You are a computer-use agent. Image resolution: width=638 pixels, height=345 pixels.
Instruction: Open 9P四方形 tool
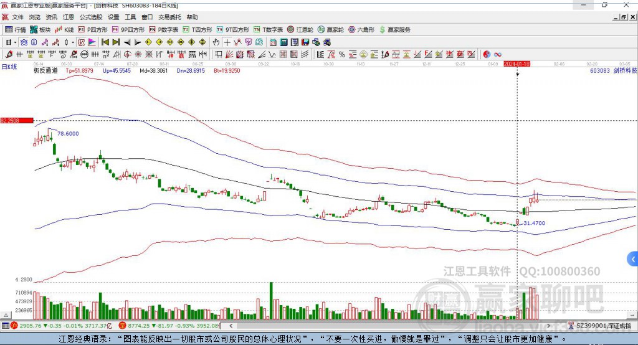coord(128,30)
